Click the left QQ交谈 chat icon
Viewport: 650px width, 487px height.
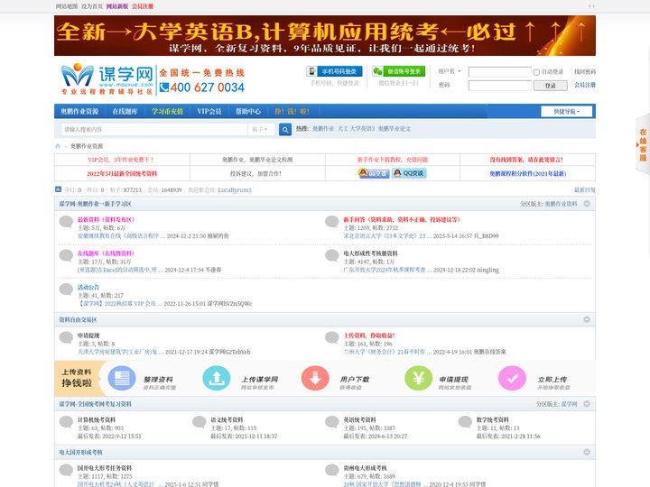(374, 173)
